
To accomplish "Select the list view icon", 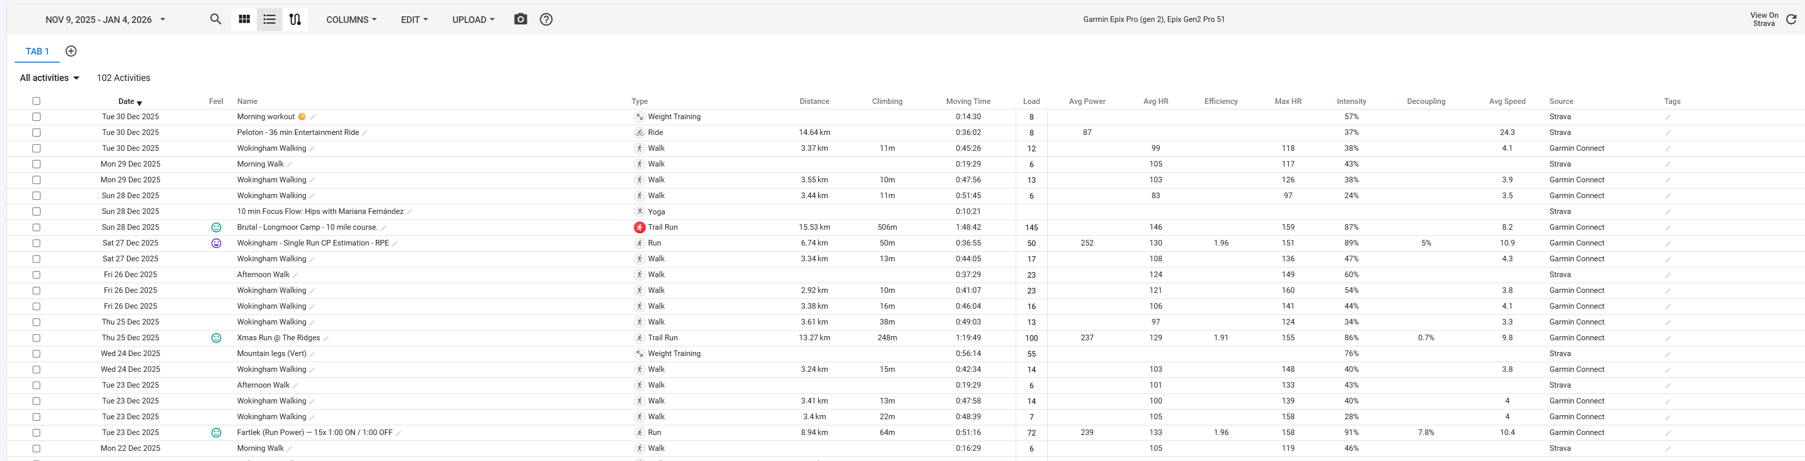I will click(269, 20).
